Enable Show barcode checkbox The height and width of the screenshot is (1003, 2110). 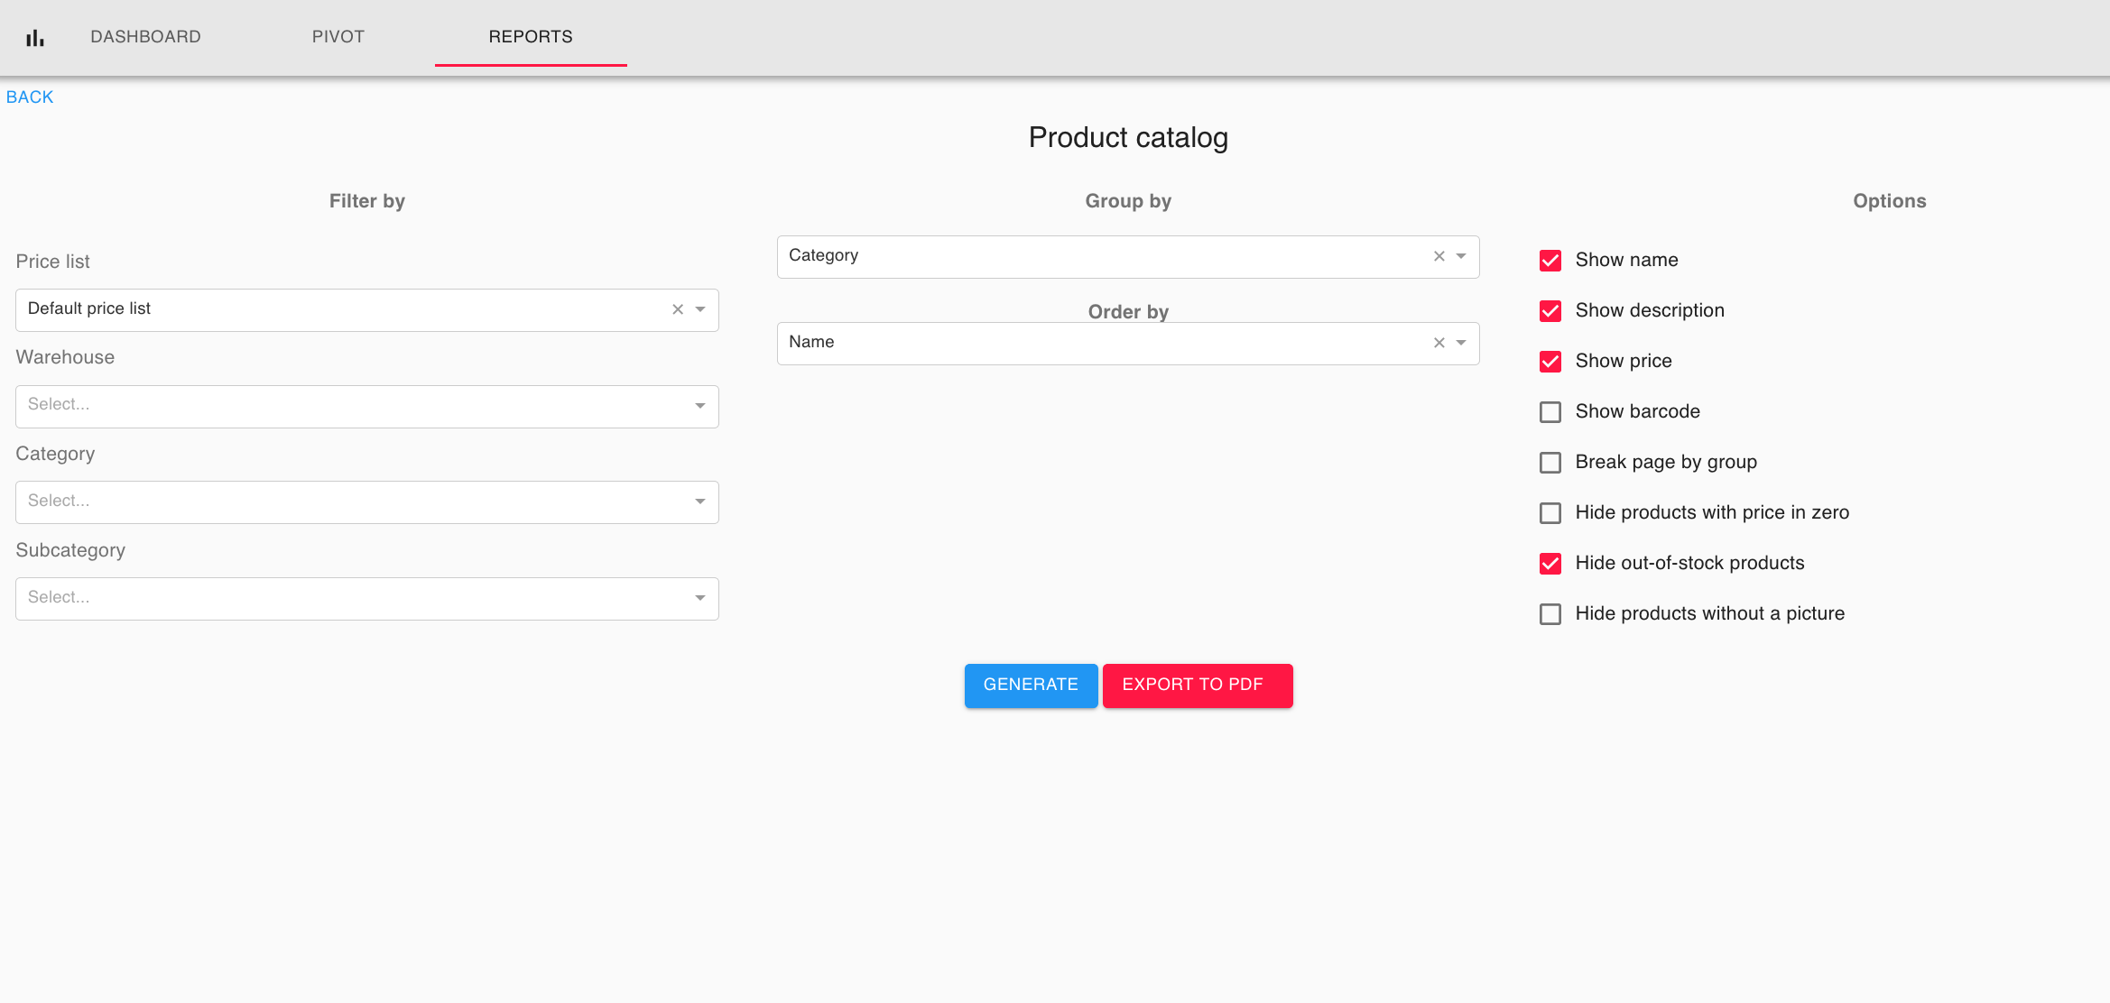(1550, 412)
